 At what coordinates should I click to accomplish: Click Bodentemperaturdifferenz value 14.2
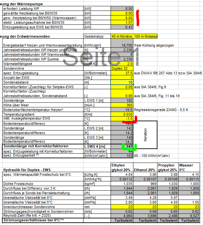point(122,133)
